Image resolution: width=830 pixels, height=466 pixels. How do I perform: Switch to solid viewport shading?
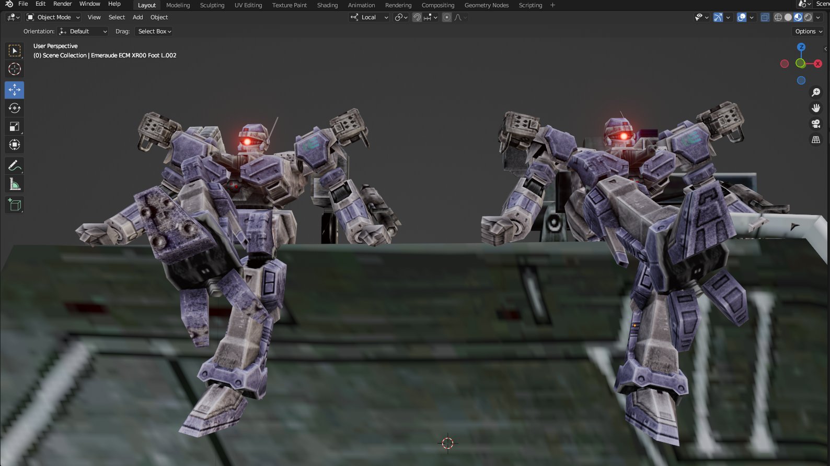[x=788, y=17]
